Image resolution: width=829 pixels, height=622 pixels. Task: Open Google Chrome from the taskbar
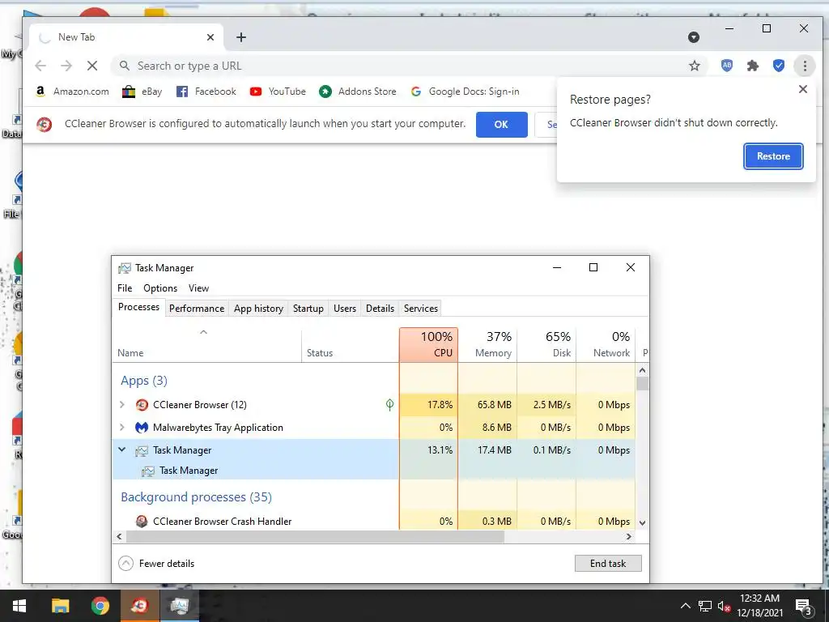100,606
